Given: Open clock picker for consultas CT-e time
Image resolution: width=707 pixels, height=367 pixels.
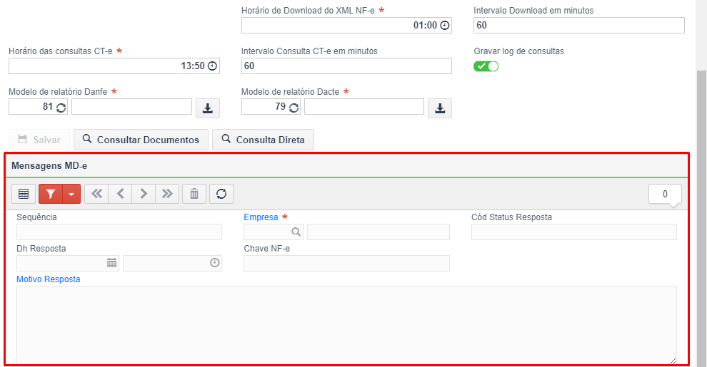Looking at the screenshot, I should 212,66.
